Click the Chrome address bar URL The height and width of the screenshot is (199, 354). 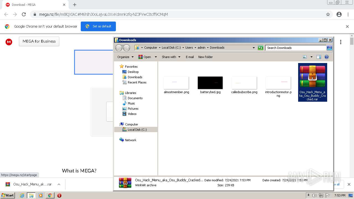tap(103, 14)
